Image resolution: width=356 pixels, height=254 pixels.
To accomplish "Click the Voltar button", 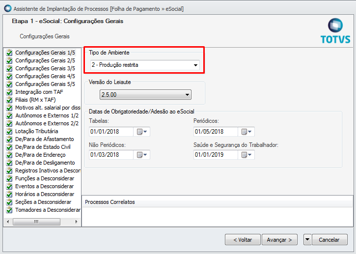I will pyautogui.click(x=243, y=239).
